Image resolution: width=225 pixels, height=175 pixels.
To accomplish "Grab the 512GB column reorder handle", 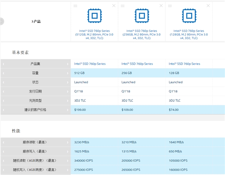I will 75,6.
